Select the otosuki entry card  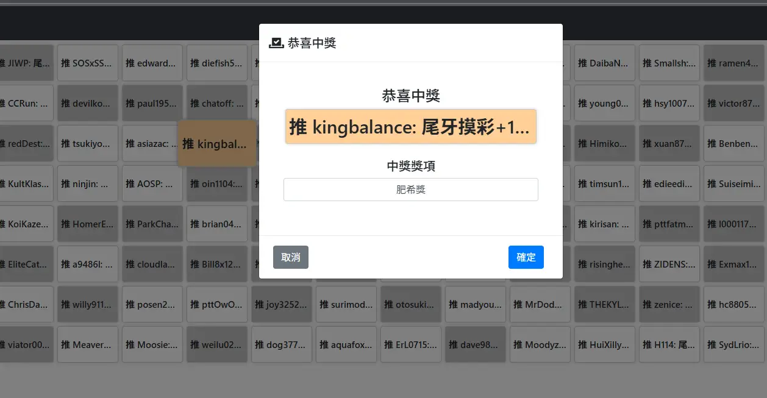tap(411, 304)
